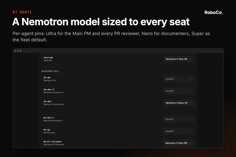The image size is (236, 157).
Task: Click the BACKEND CELL section header
Action: click(x=50, y=71)
